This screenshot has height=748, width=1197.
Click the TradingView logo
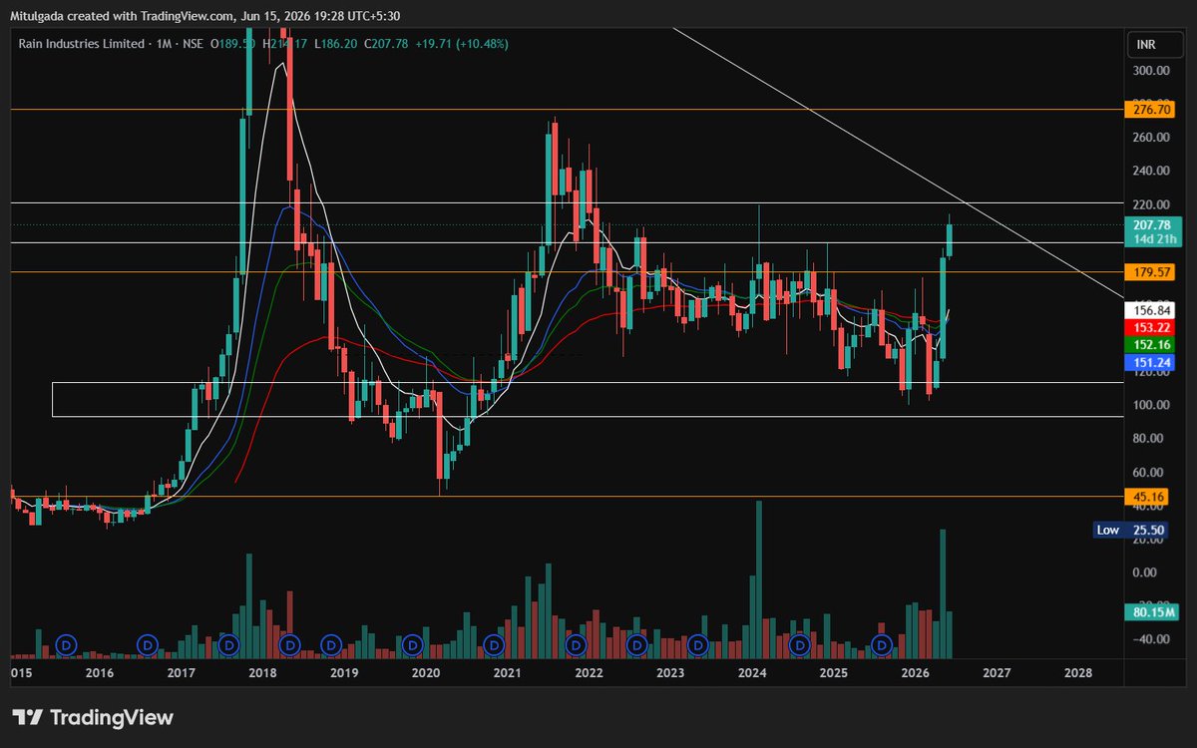(x=93, y=717)
